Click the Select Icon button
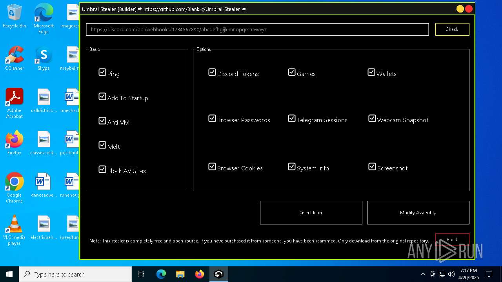The width and height of the screenshot is (502, 282). 311,213
